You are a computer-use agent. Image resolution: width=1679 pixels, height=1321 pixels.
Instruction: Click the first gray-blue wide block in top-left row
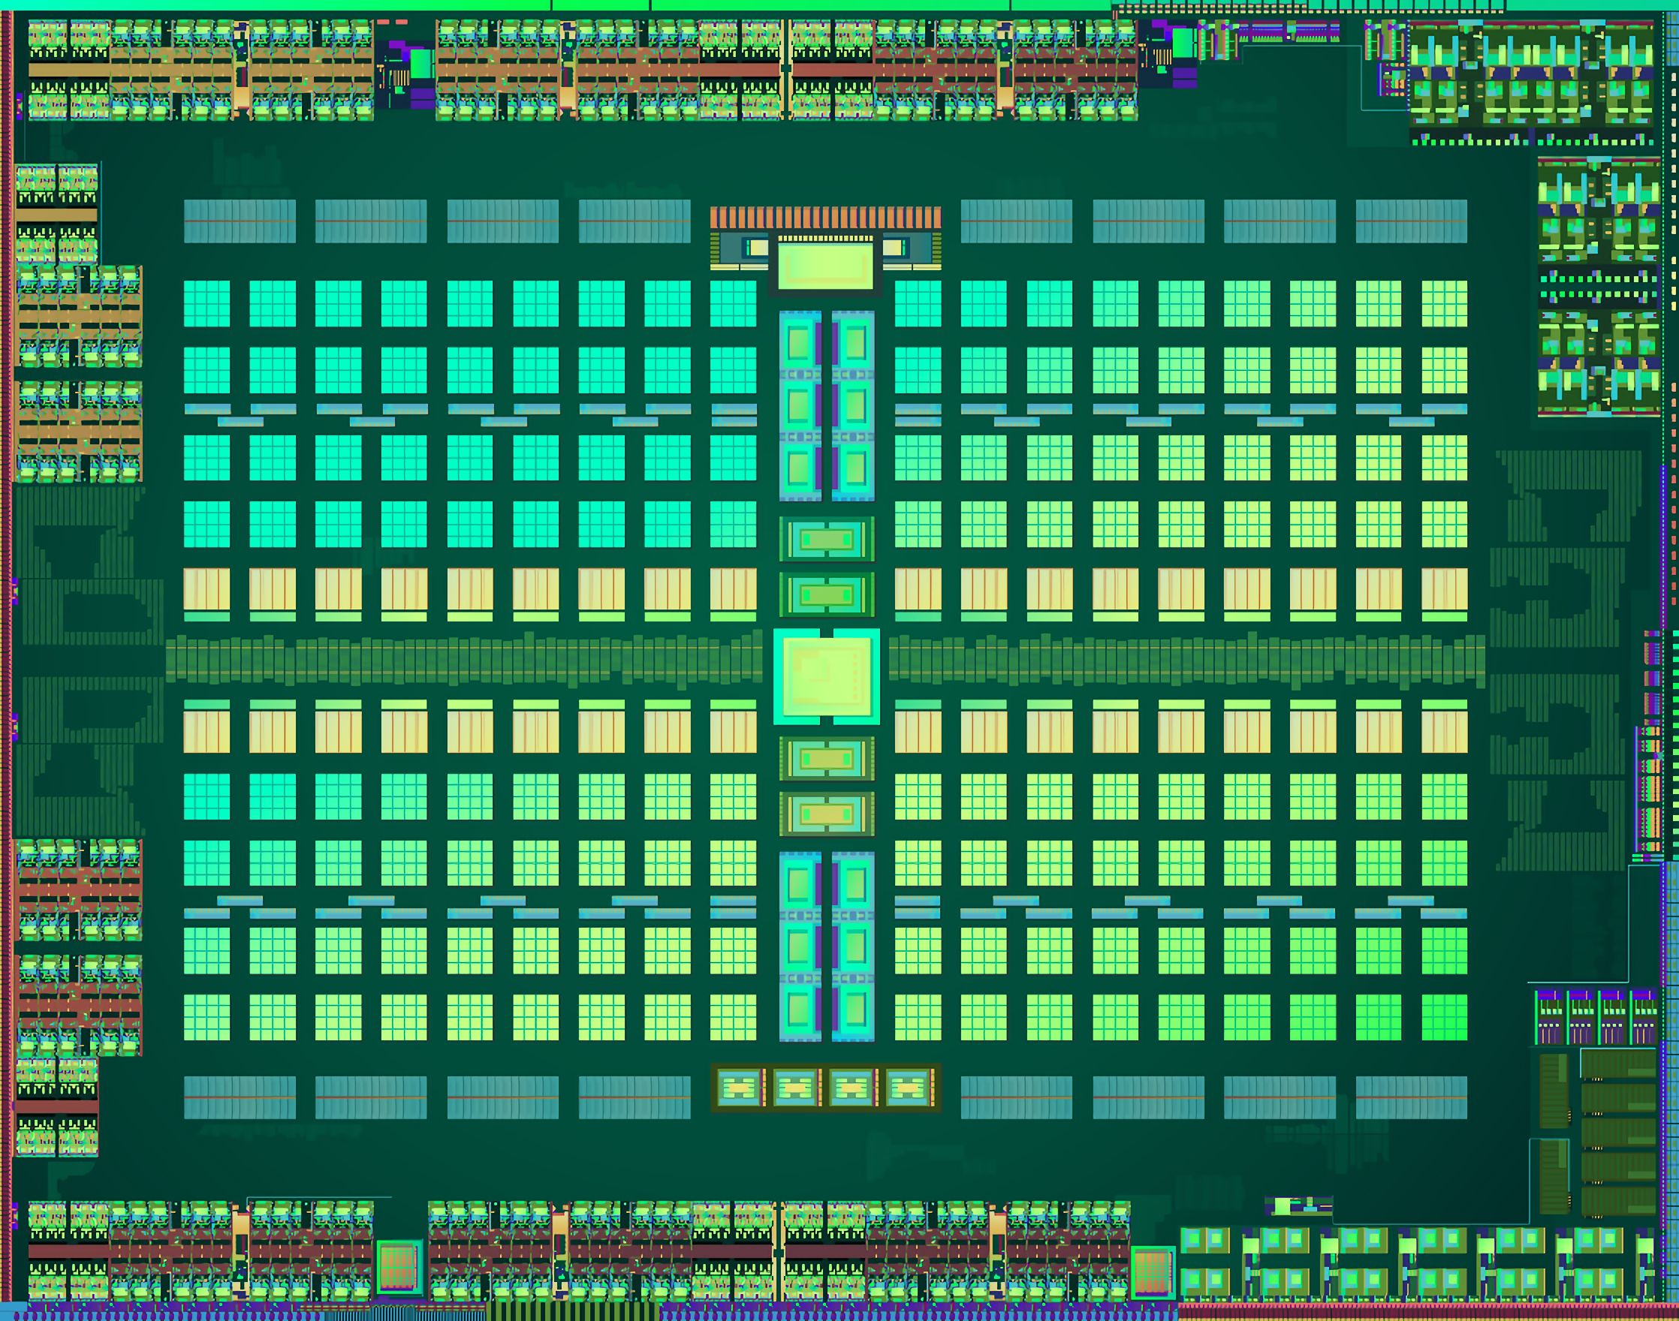(x=240, y=221)
